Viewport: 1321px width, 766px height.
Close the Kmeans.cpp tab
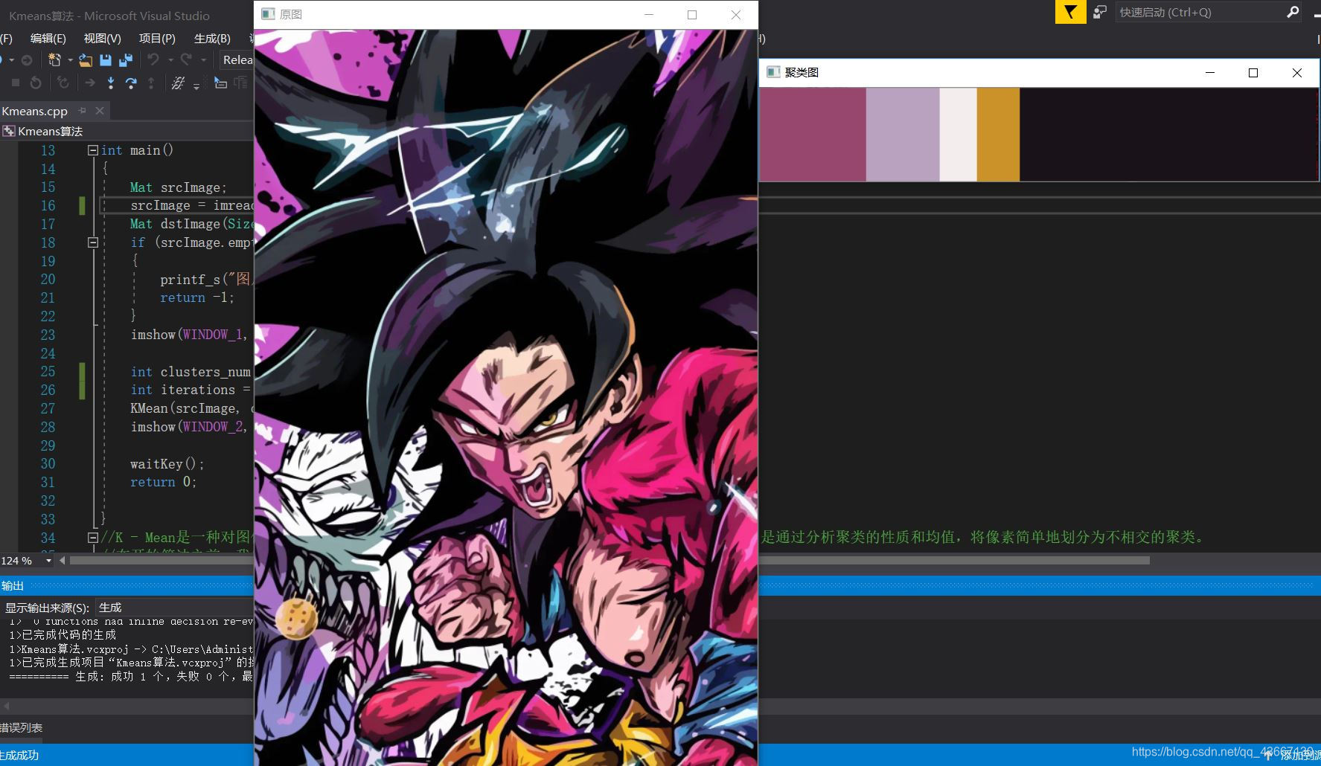click(x=100, y=111)
